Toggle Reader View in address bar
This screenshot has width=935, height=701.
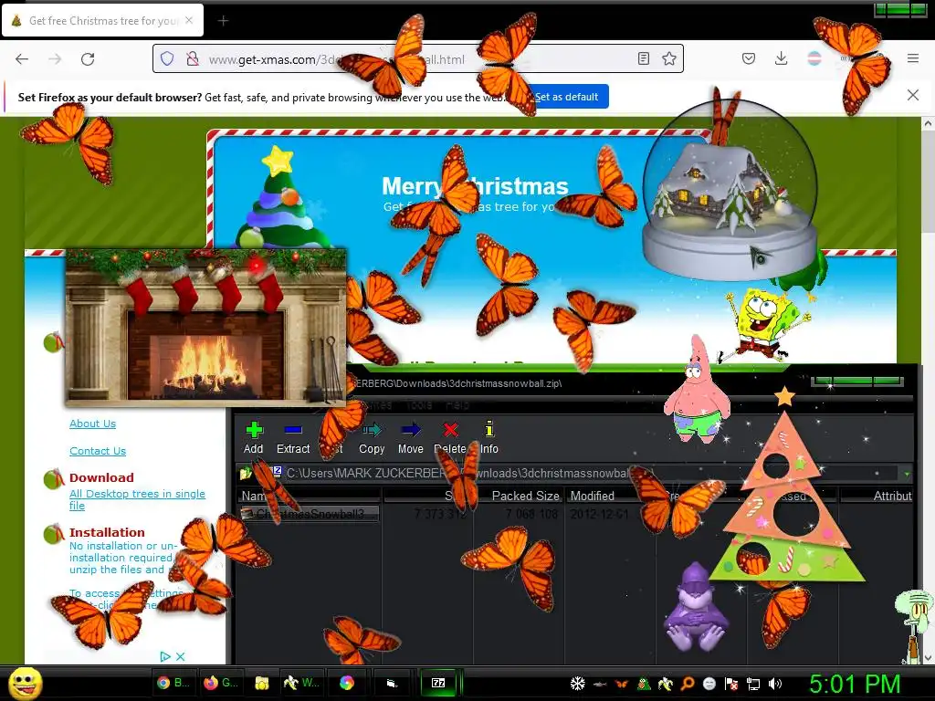[644, 58]
